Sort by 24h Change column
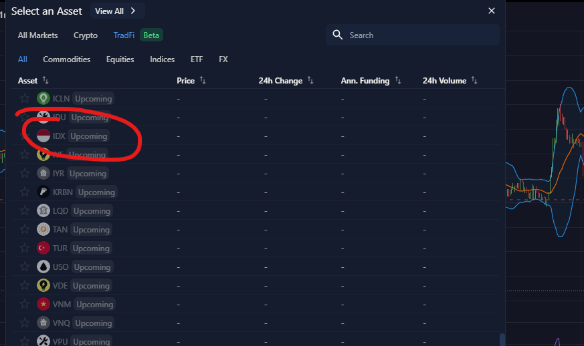Viewport: 584px width, 346px height. point(310,80)
